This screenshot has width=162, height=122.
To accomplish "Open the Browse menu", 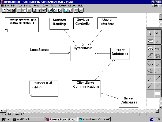I will [x=27, y=5].
